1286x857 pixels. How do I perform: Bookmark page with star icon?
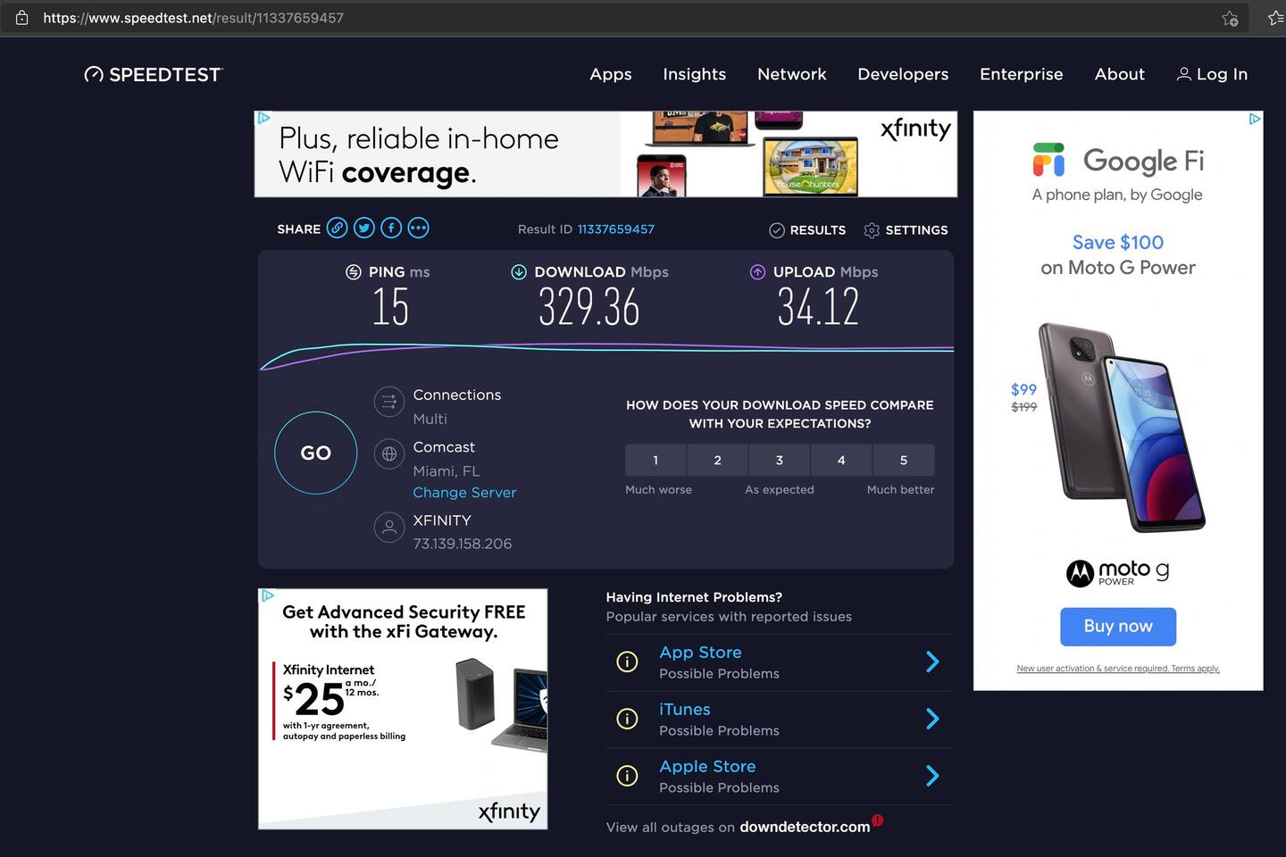[x=1230, y=18]
